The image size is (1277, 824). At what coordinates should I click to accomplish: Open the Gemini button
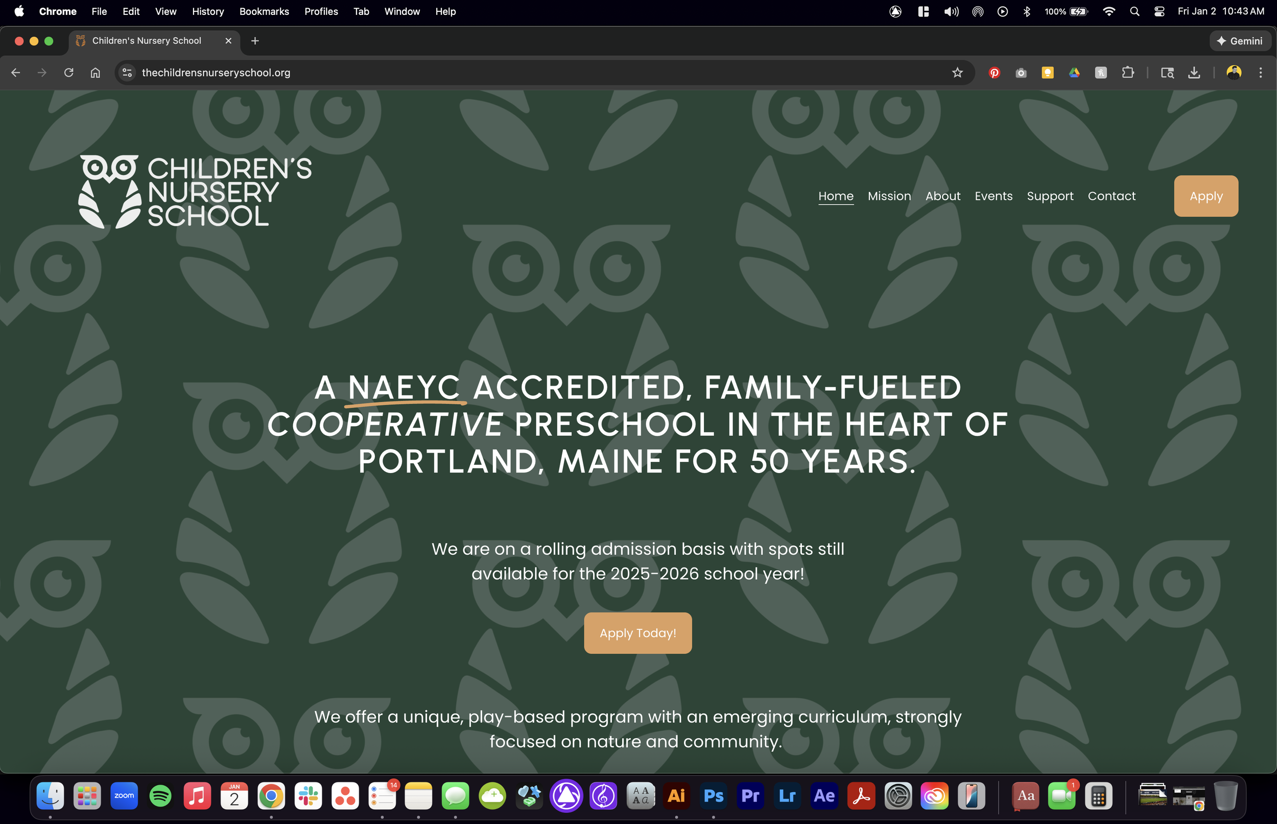click(x=1240, y=41)
